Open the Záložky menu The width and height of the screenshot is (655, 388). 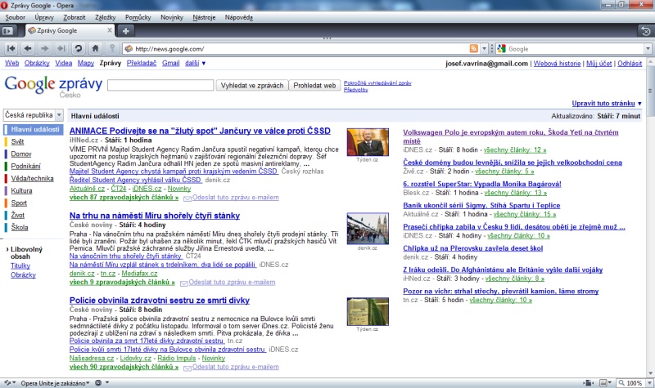pos(106,17)
